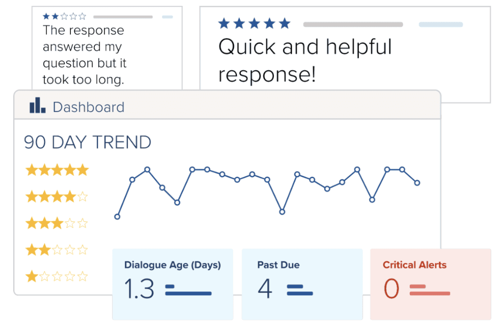Screen dimensions: 503x331
Task: Open the "took too long" review text
Action: (x=83, y=55)
